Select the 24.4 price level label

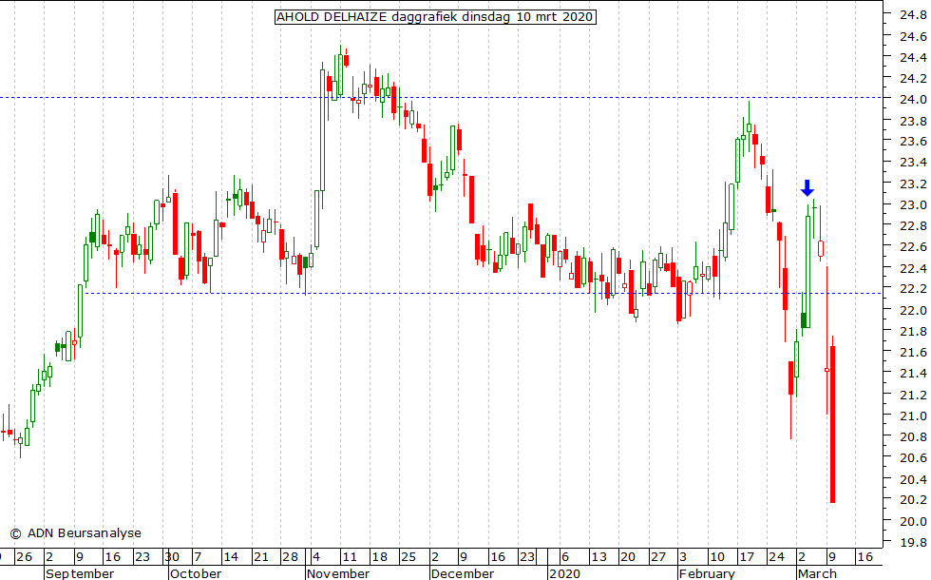[913, 58]
